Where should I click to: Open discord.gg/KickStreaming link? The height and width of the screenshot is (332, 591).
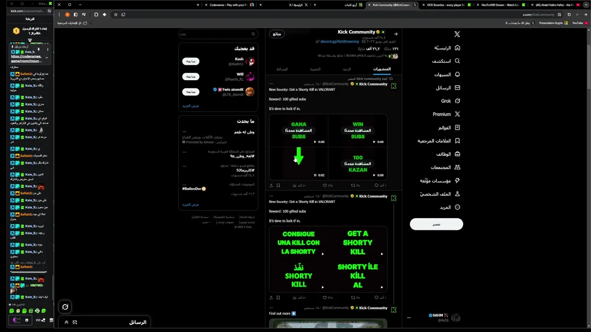coord(339,41)
